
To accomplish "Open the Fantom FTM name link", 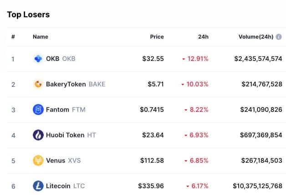I will 58,110.
